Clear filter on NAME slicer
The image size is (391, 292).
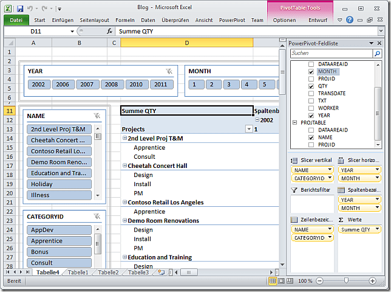[x=97, y=116]
